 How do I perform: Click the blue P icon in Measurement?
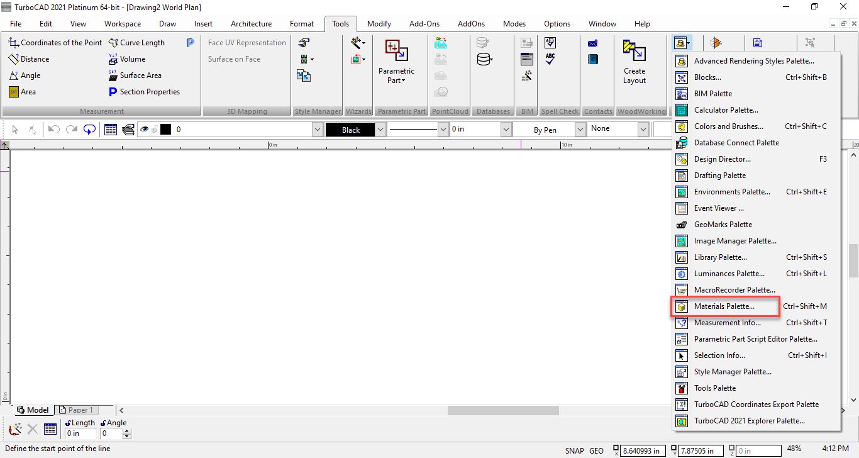[190, 43]
